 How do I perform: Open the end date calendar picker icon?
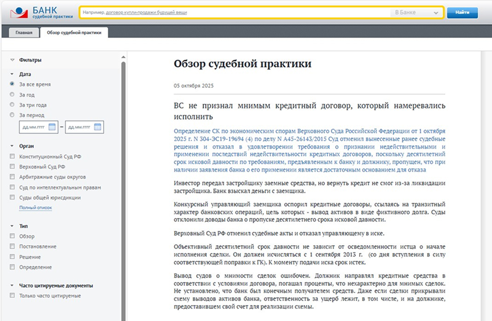pyautogui.click(x=97, y=127)
